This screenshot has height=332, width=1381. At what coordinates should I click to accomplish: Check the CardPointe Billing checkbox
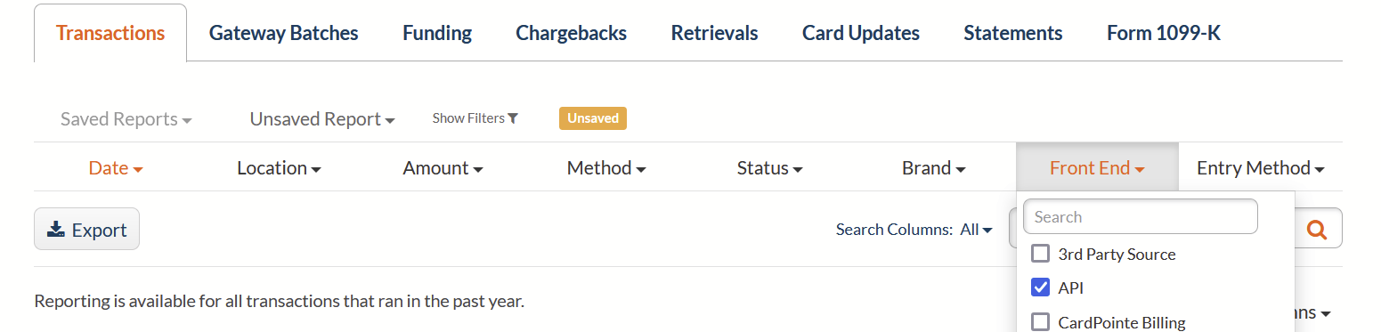(x=1040, y=321)
